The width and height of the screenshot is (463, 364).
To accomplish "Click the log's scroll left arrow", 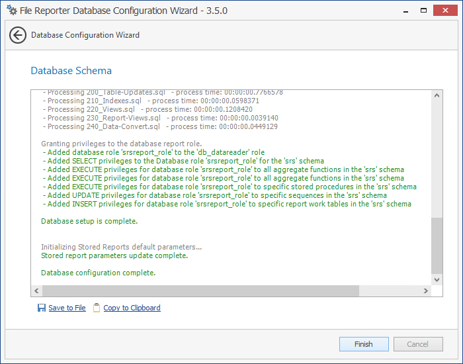I will pyautogui.click(x=36, y=291).
